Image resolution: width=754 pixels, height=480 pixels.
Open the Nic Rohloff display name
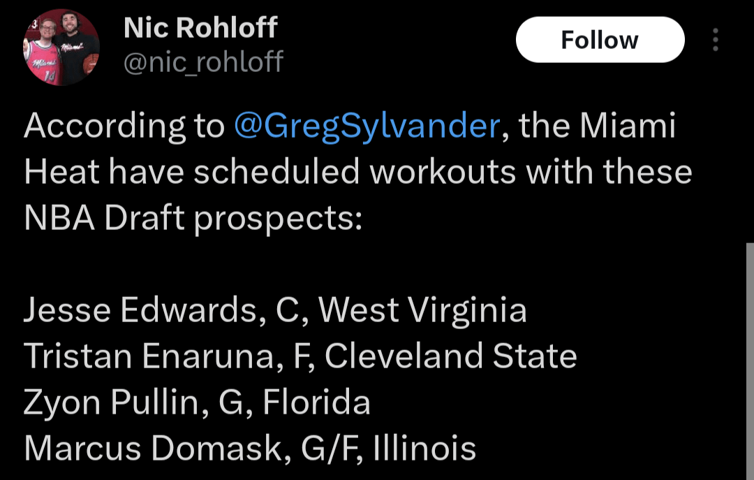(200, 28)
